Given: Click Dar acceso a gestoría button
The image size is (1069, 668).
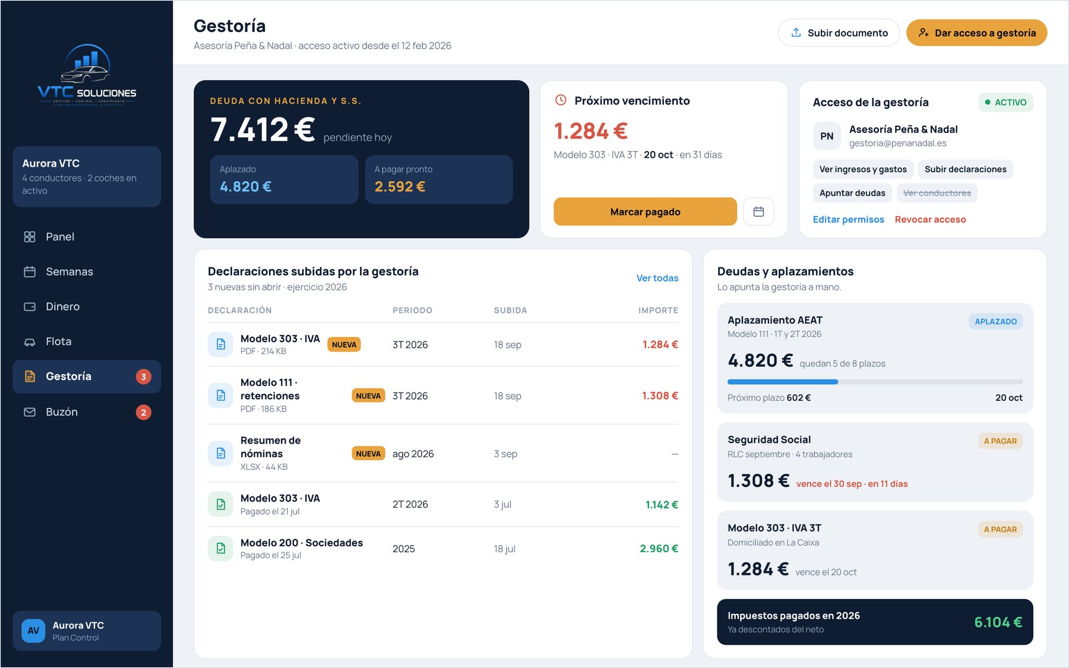Looking at the screenshot, I should coord(977,33).
